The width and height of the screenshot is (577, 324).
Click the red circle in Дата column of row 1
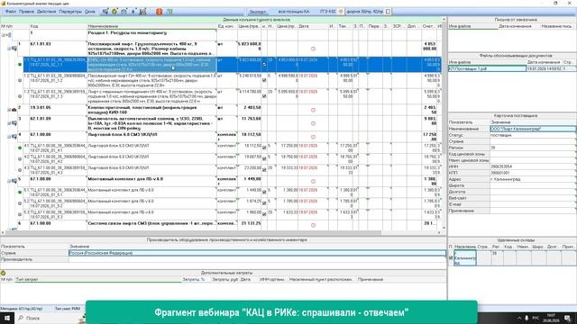pos(313,49)
